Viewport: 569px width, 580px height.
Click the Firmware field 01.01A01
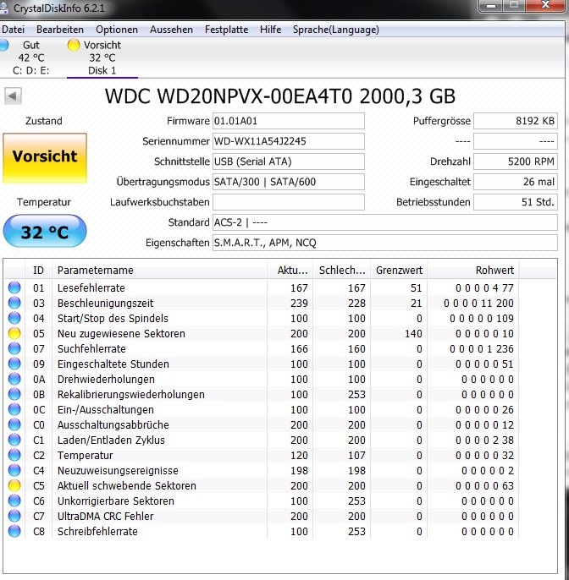[288, 121]
